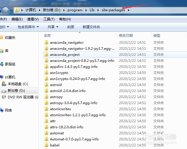Click the folder icon of anaconda_navigator-1.9.2-py3.7.egg

pyautogui.click(x=46, y=49)
